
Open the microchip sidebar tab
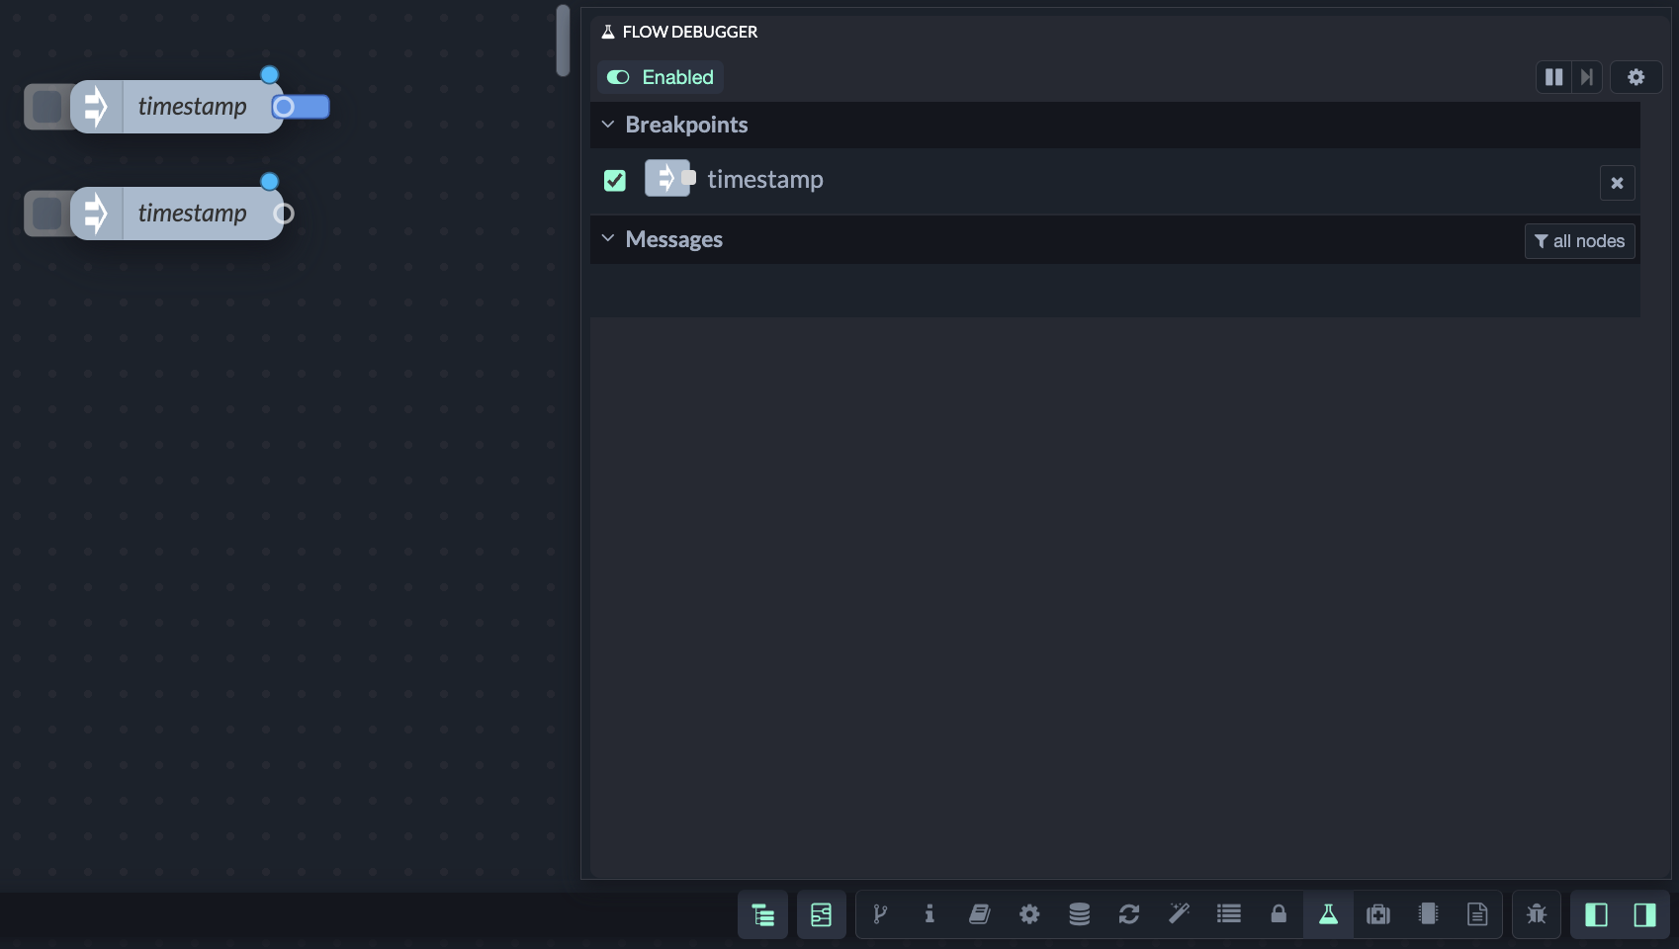1428,914
